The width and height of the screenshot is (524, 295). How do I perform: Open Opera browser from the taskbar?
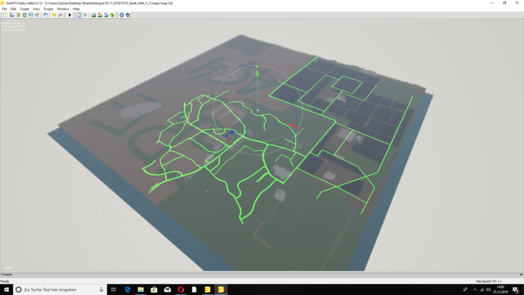[180, 289]
